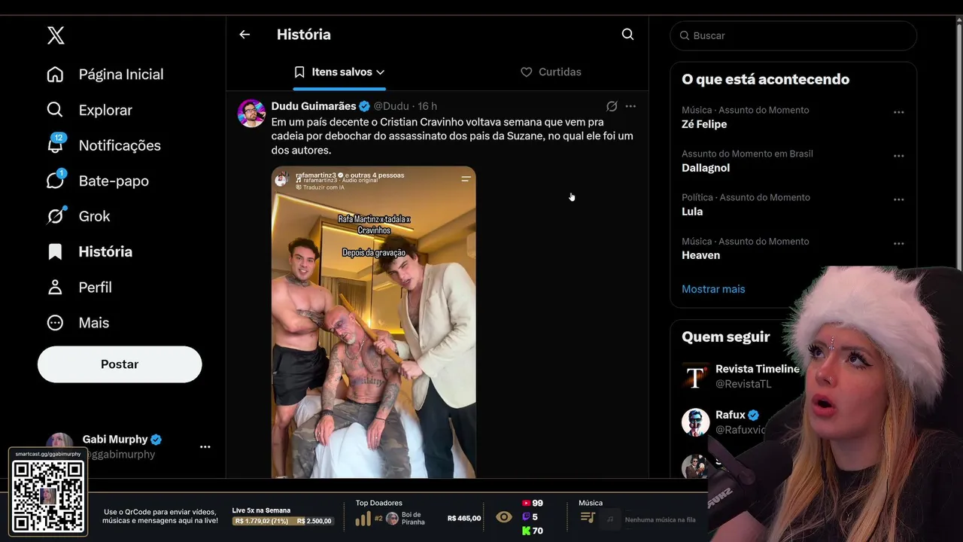Open Notificações with 12 unread badge
The height and width of the screenshot is (542, 963).
[103, 145]
